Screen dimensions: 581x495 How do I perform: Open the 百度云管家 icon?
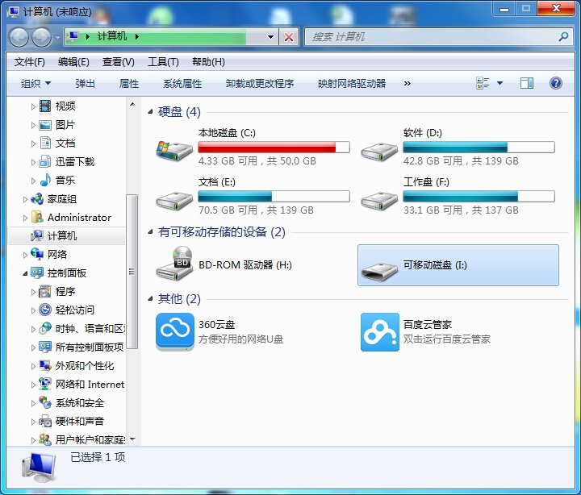click(380, 331)
